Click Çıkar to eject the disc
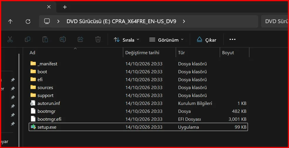Viewport: 289px width, 148px height. pos(207,40)
